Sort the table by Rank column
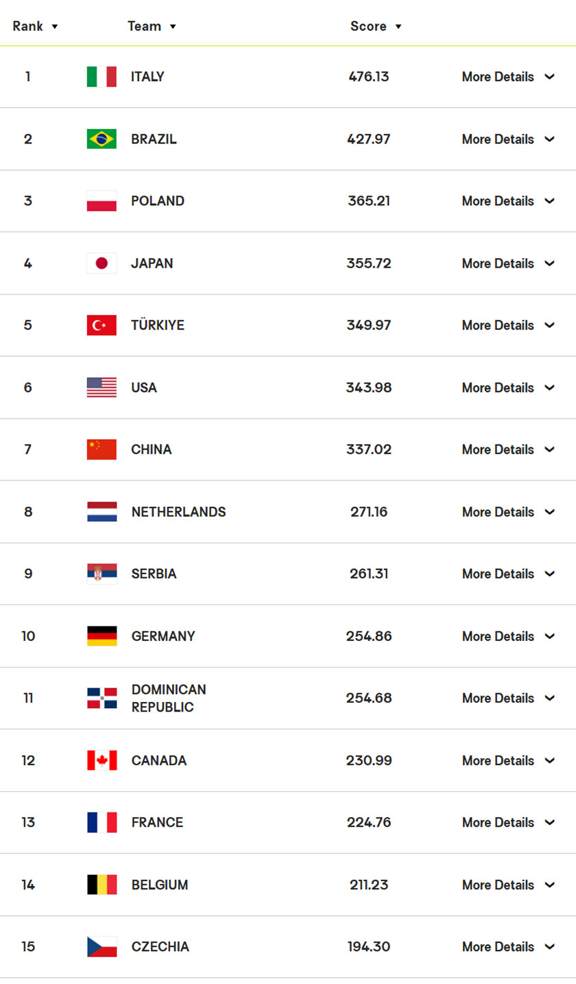The height and width of the screenshot is (984, 576). pos(35,27)
